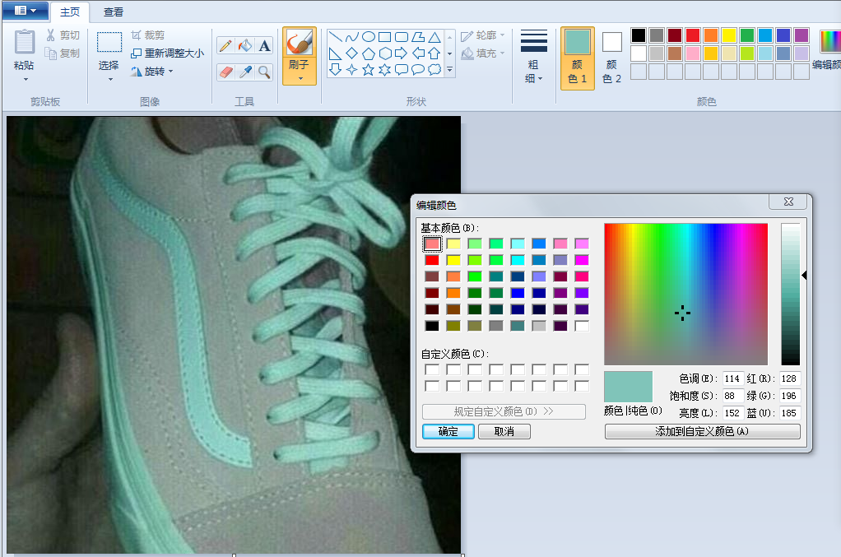
Task: Select the Fill with color bucket tool
Action: [x=244, y=46]
